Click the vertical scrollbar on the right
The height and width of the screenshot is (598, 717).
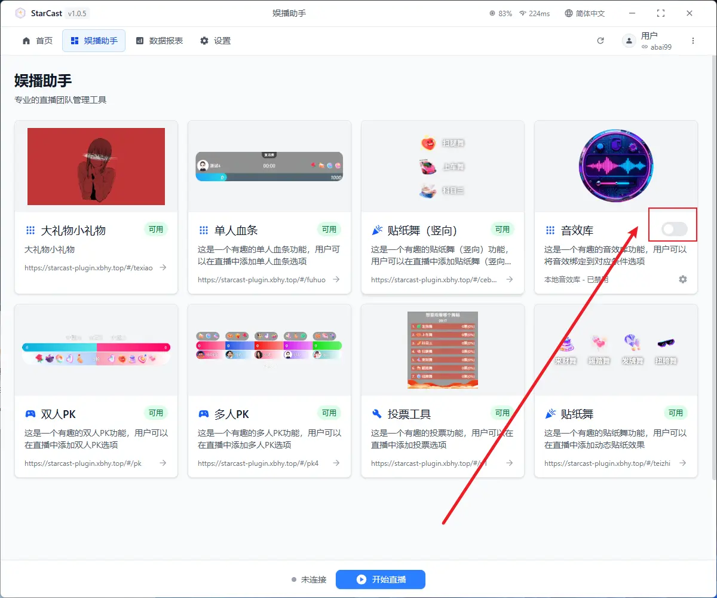click(x=714, y=269)
